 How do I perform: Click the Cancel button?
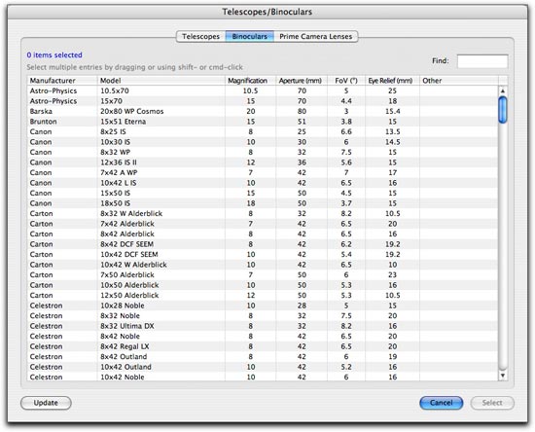pyautogui.click(x=442, y=403)
